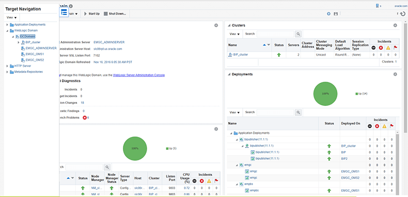Select BIP_cluster in the navigation tree
The height and width of the screenshot is (197, 408).
33,42
